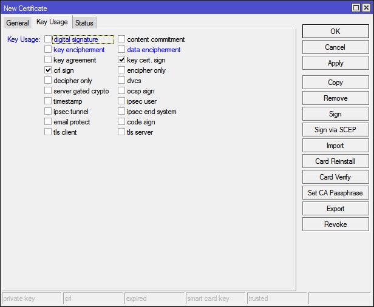Click Sign via SCEP button

(x=335, y=130)
